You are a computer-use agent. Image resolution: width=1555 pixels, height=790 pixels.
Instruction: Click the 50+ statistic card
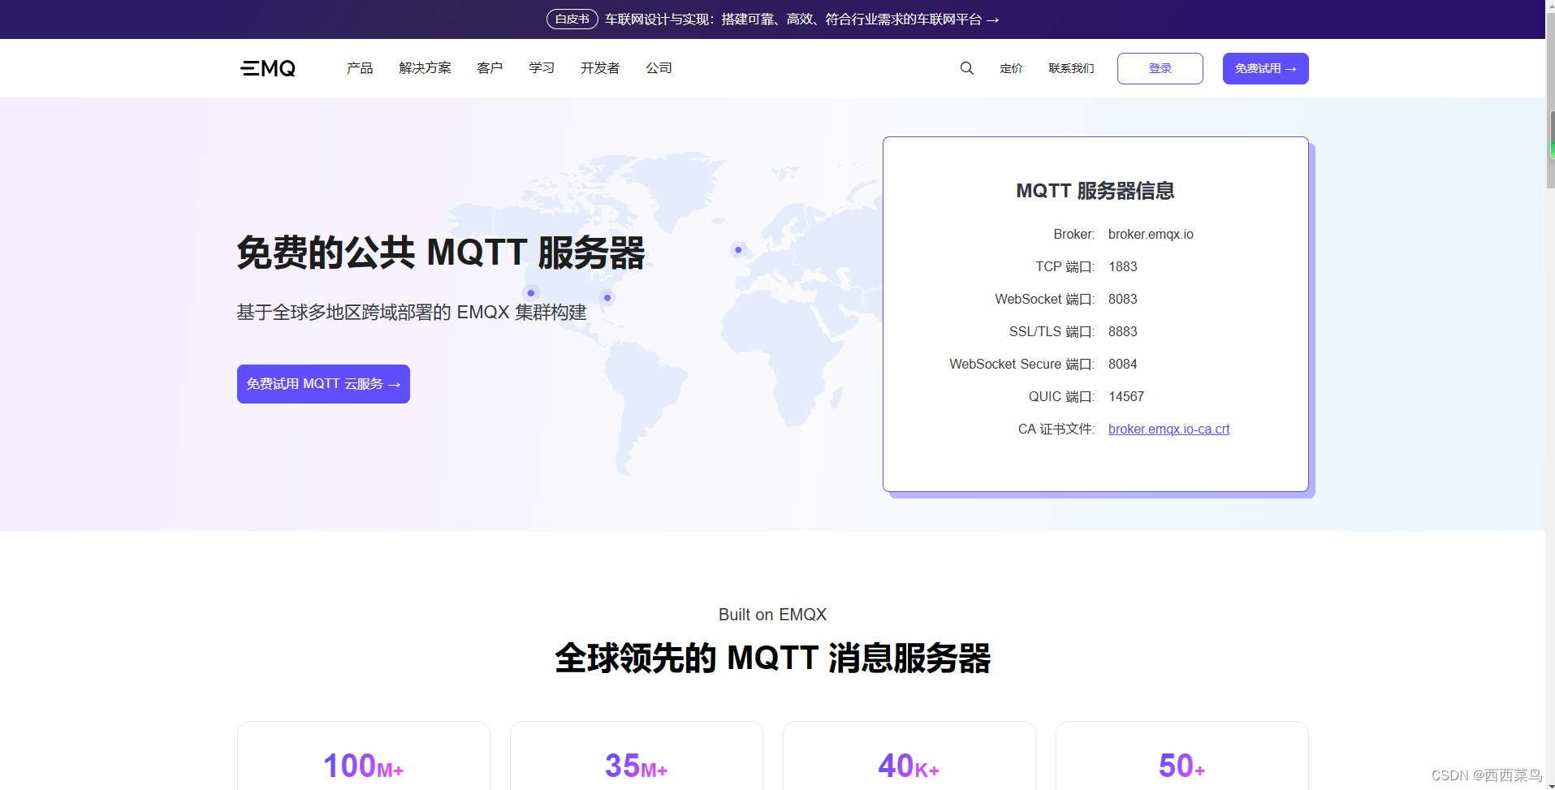1182,756
